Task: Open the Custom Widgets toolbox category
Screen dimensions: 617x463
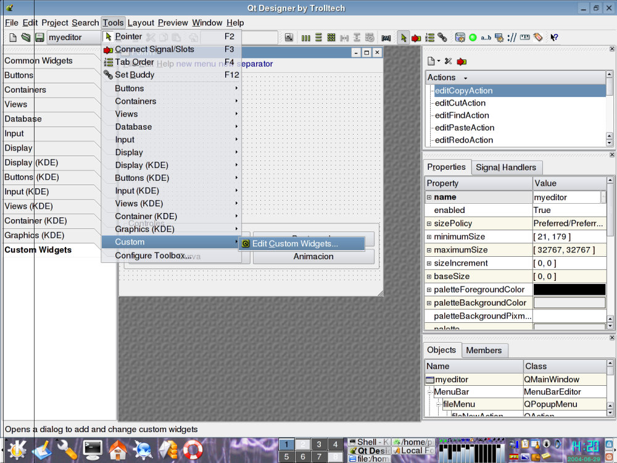Action: pyautogui.click(x=38, y=250)
